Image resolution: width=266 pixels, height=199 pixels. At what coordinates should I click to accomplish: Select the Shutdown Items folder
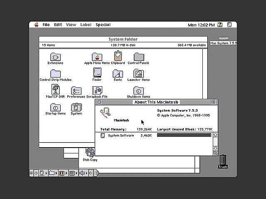(x=138, y=90)
